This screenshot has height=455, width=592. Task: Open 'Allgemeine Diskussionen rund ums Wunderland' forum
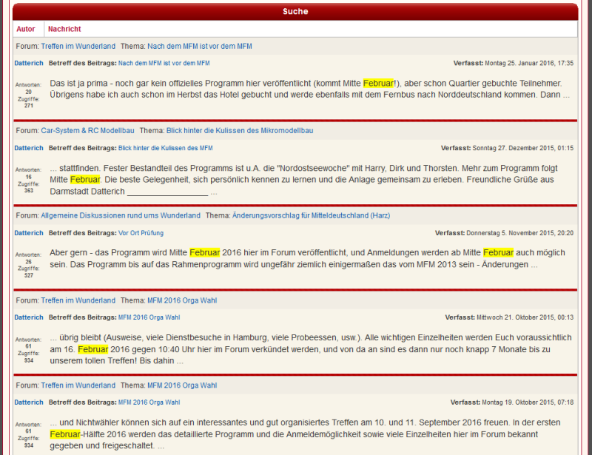pyautogui.click(x=121, y=215)
